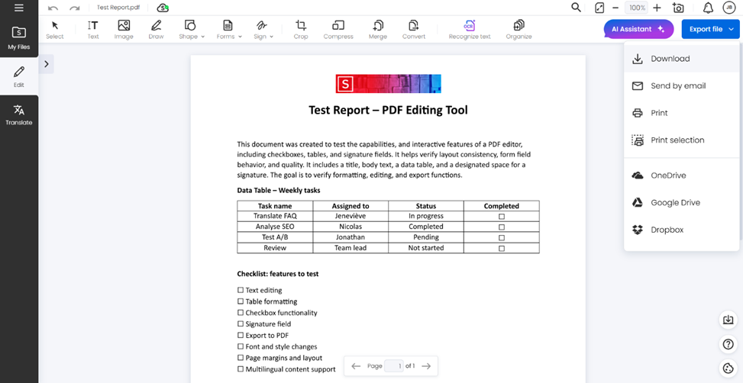This screenshot has width=743, height=383.
Task: Choose the Draw tool
Action: 156,29
